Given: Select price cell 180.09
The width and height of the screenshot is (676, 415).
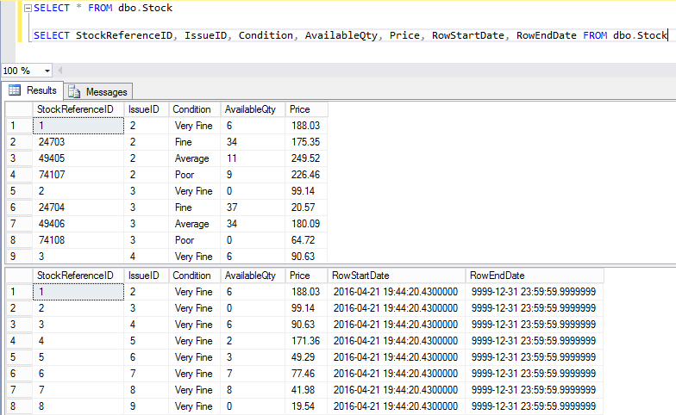Looking at the screenshot, I should [x=307, y=224].
